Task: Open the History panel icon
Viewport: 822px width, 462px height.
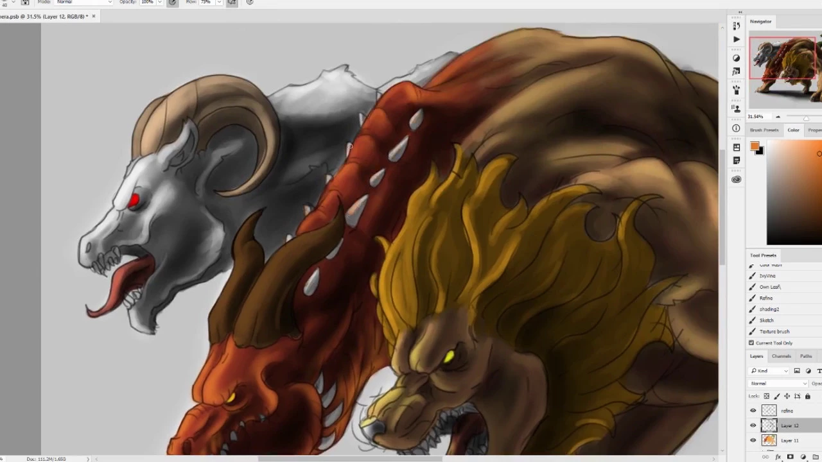Action: pos(736,26)
